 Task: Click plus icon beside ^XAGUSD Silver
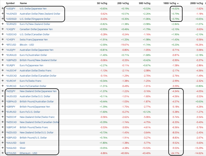click(x=3, y=148)
